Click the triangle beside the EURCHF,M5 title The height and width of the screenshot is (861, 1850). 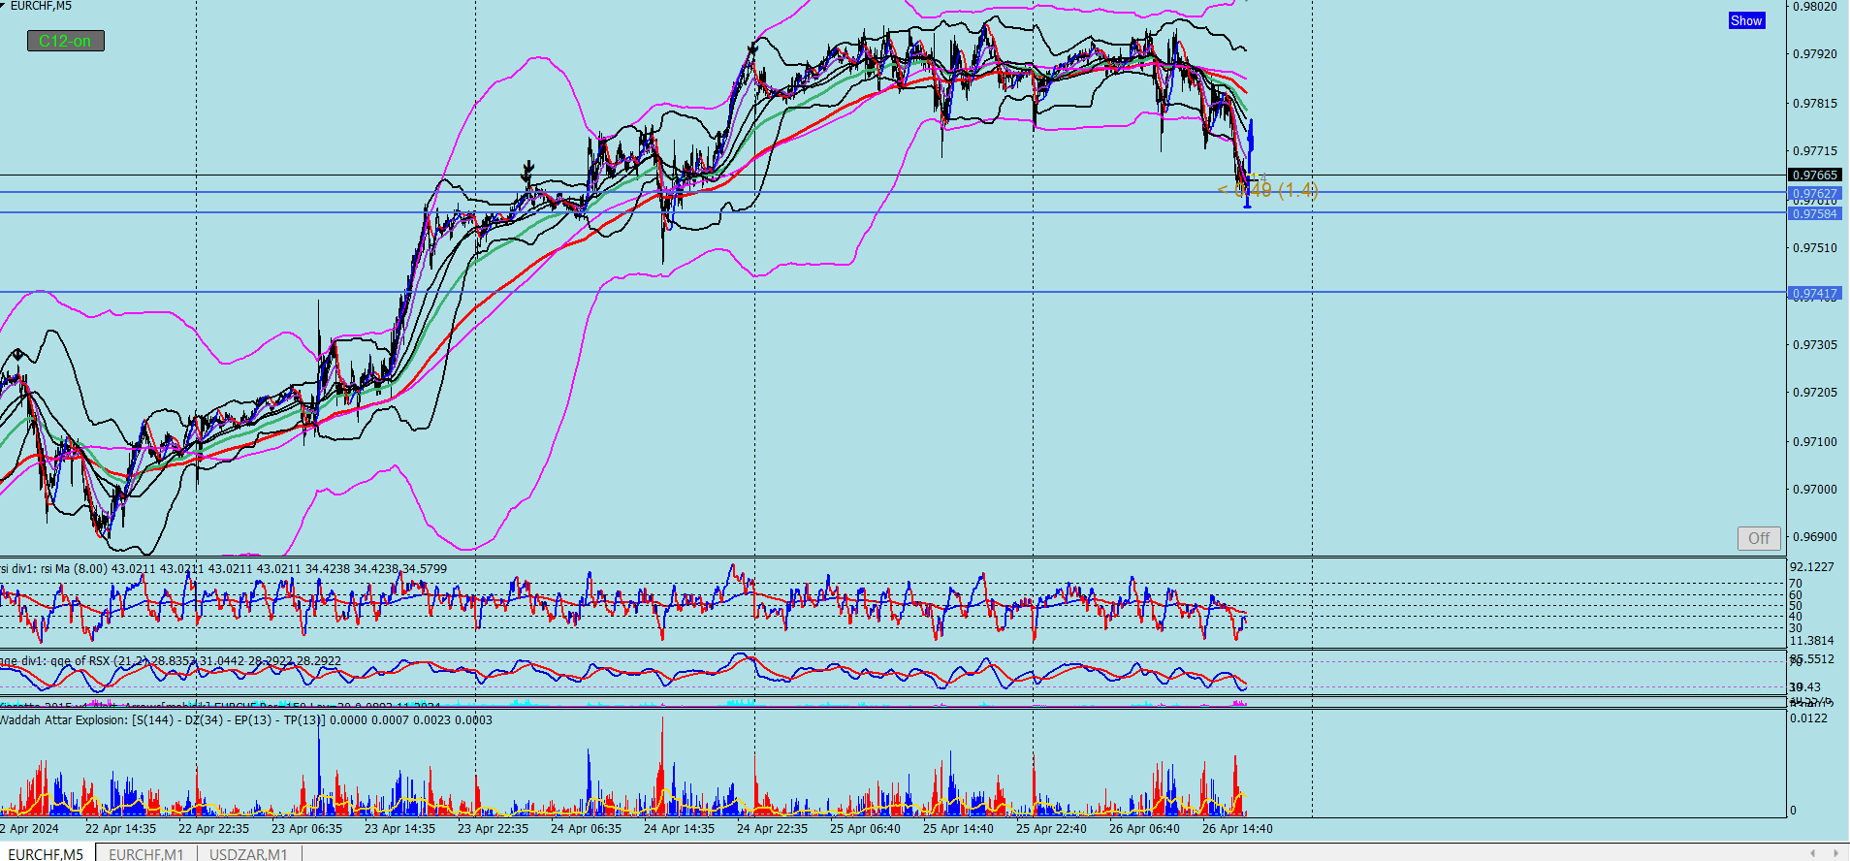(4, 6)
